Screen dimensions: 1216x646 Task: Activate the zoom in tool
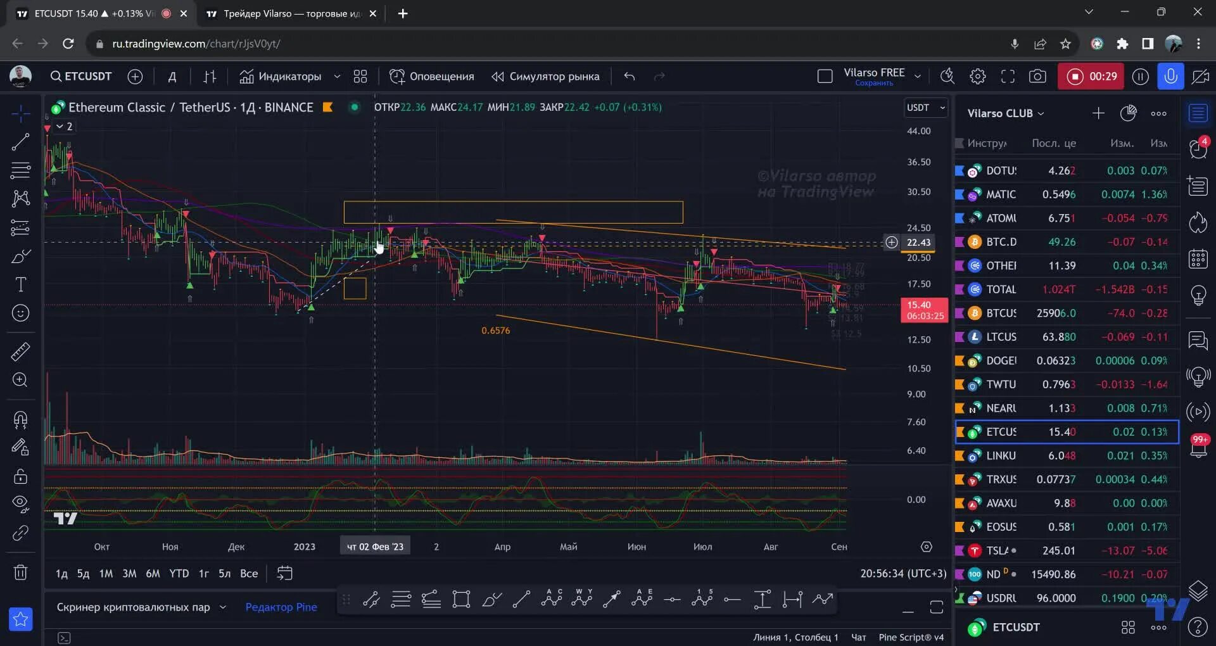20,380
